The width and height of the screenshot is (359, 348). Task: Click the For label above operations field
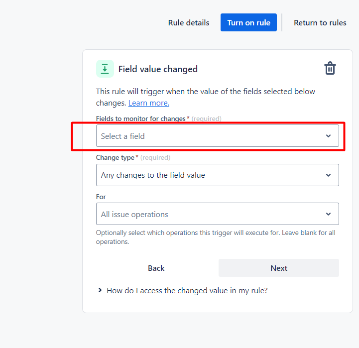coord(101,197)
